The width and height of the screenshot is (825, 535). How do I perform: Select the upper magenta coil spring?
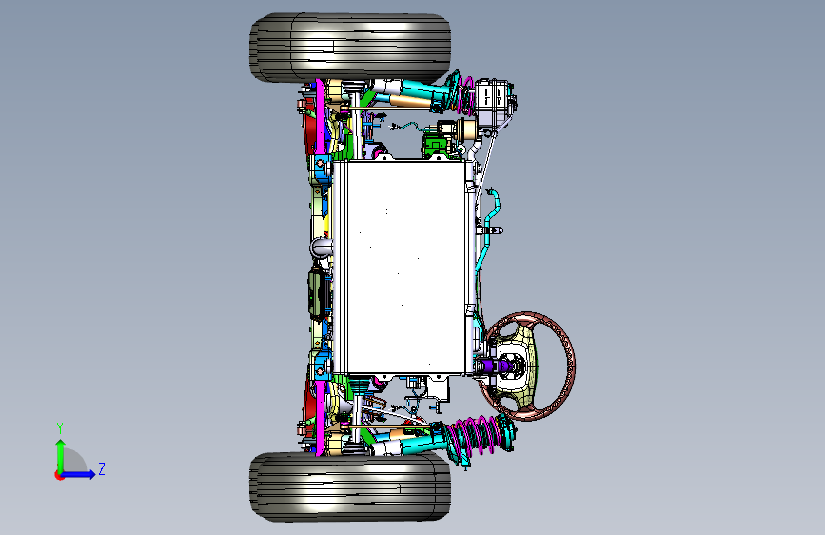465,95
